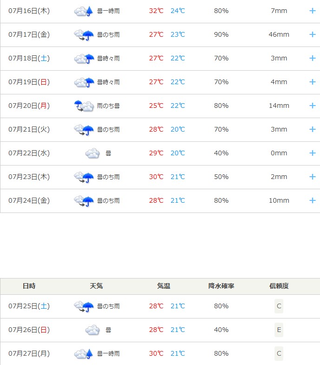
Task: Click reliability badge C for 07月27日
Action: click(x=279, y=353)
